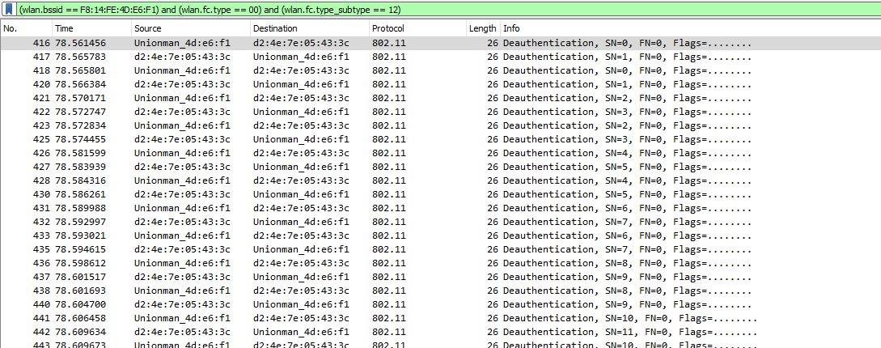Sort packets by the No. column
This screenshot has width=881, height=348.
click(x=27, y=28)
